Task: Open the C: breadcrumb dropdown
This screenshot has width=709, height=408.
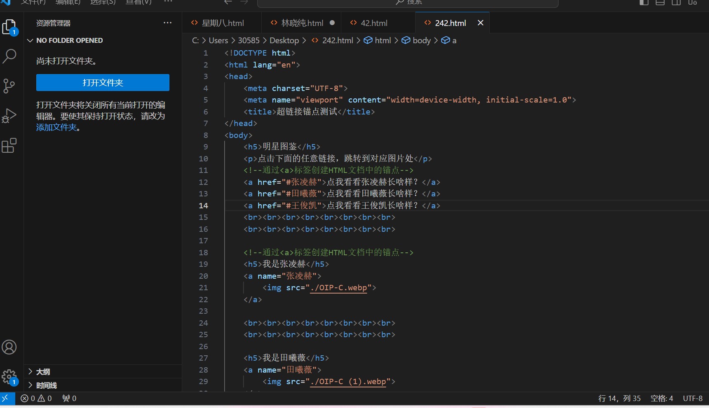Action: click(x=195, y=40)
